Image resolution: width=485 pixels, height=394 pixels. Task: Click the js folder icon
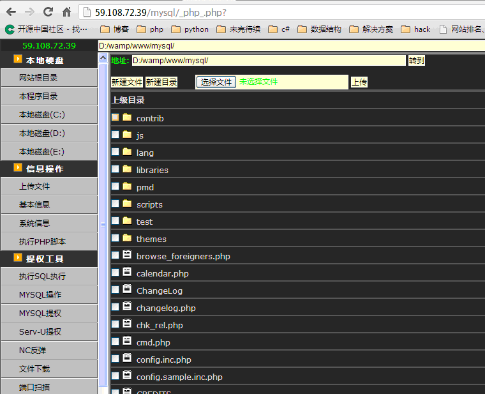127,135
